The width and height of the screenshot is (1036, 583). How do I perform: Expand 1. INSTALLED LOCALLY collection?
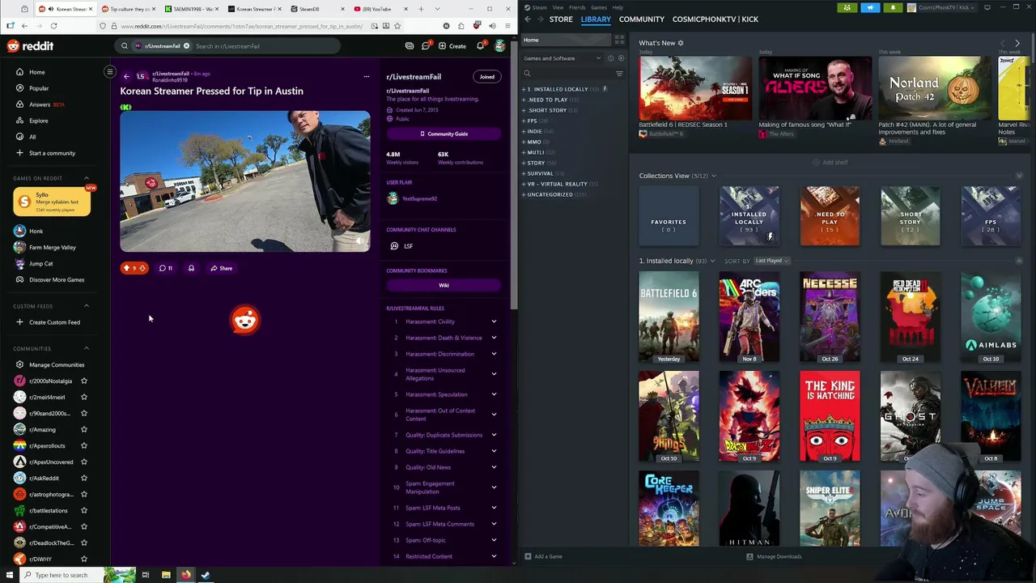(x=524, y=89)
